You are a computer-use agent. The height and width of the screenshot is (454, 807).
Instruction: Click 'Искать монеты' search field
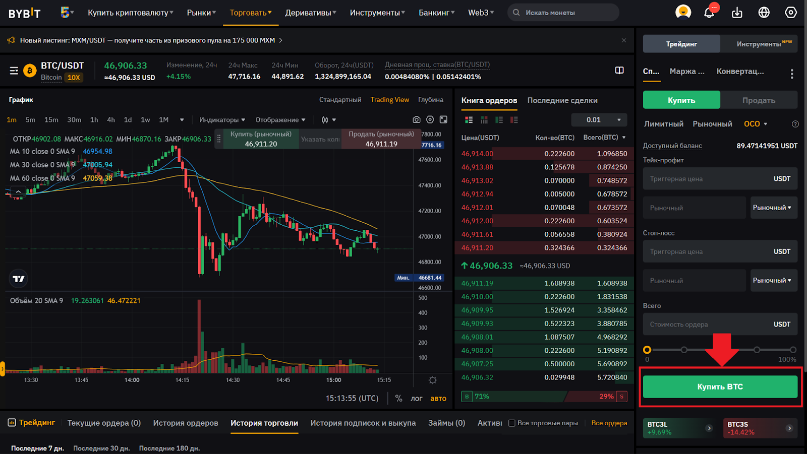(x=563, y=13)
